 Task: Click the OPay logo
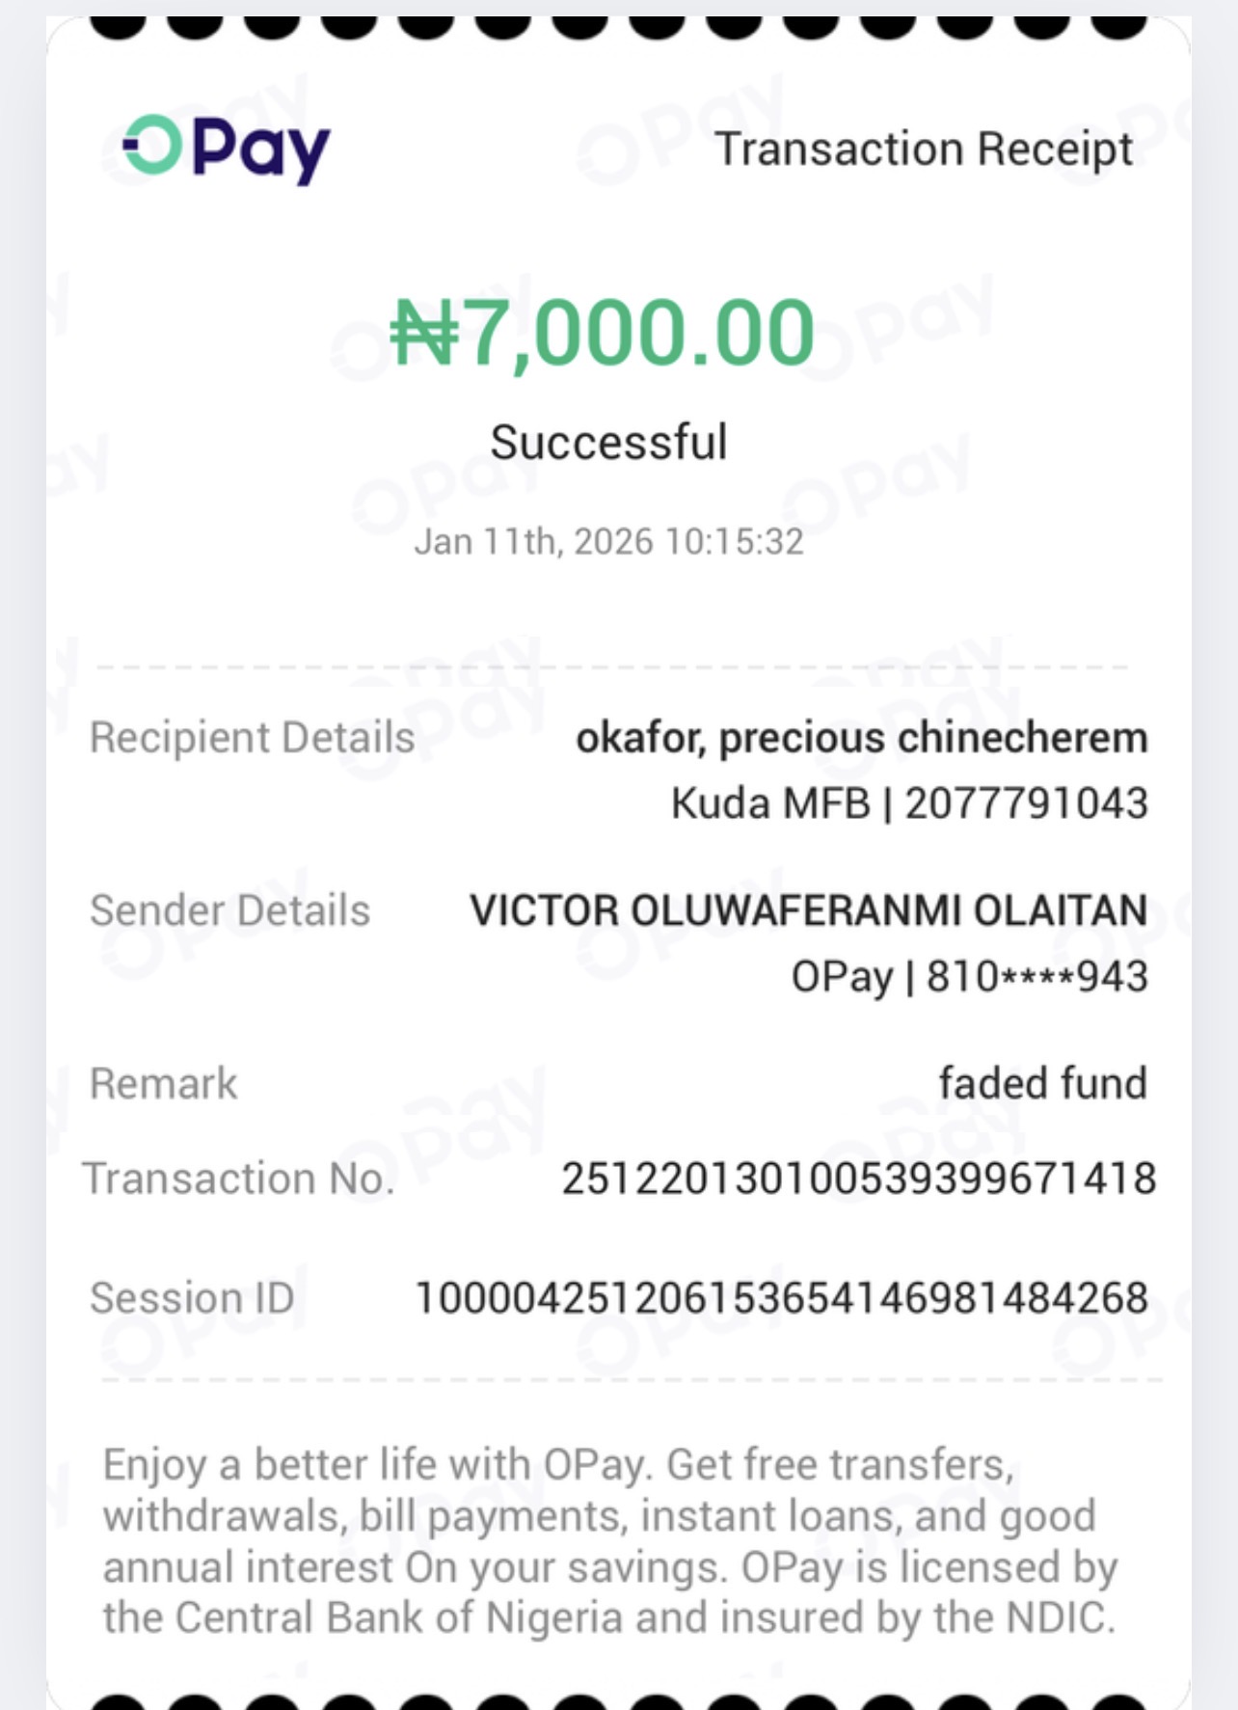(227, 148)
